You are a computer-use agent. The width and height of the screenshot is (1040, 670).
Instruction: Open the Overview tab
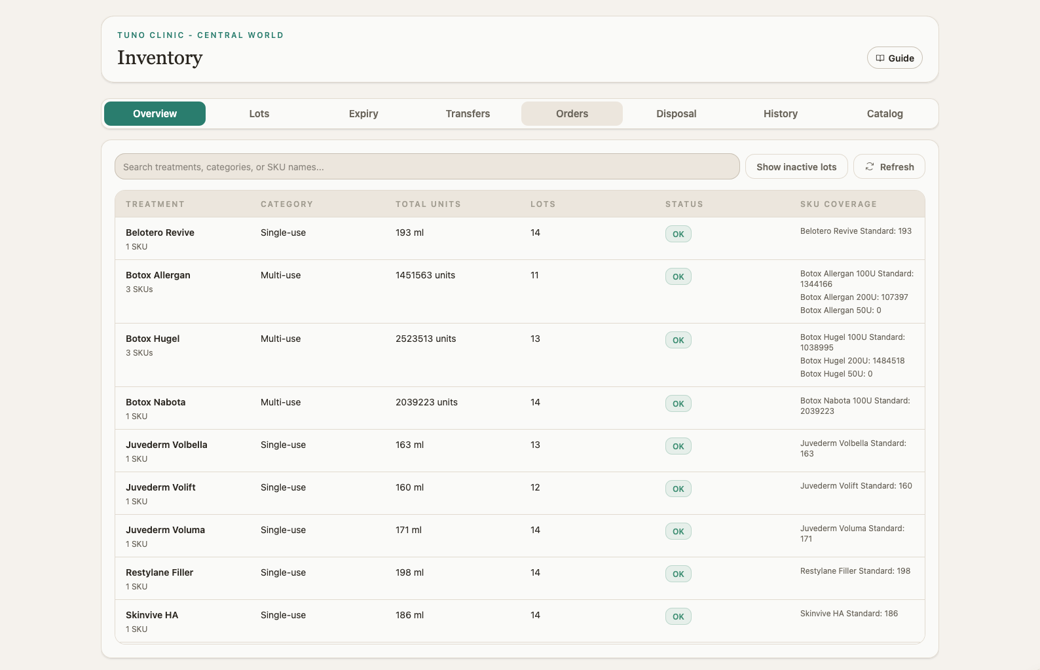pos(155,113)
